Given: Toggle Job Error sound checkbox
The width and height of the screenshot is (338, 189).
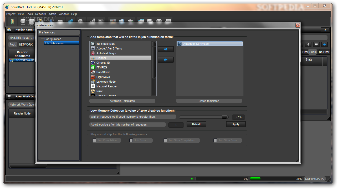Looking at the screenshot, I should click(x=131, y=140).
